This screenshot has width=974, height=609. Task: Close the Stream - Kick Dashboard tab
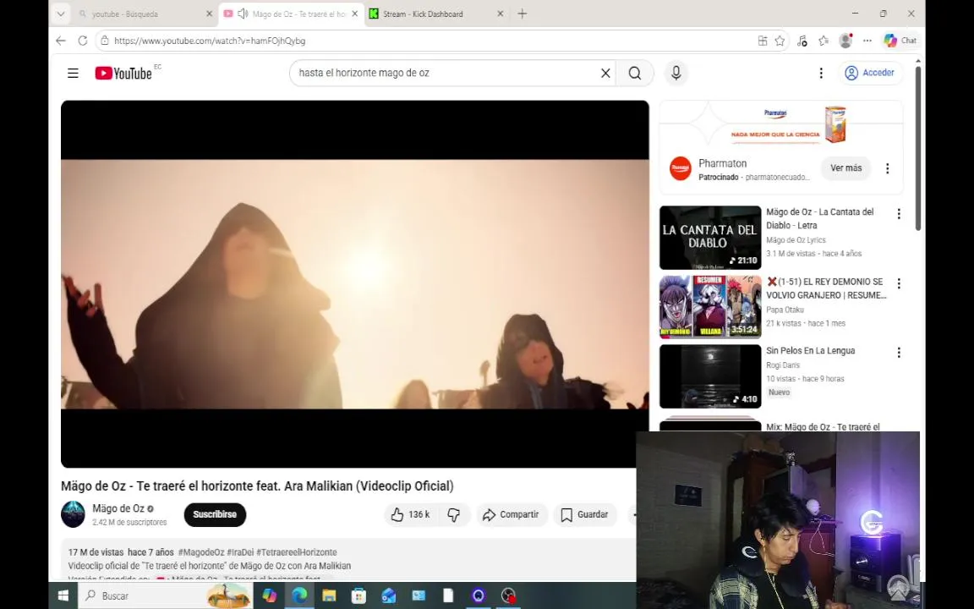(500, 14)
